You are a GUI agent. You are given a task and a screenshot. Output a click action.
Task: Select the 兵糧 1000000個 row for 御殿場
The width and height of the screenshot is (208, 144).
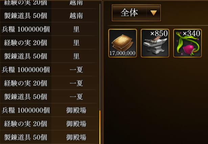[49, 110]
